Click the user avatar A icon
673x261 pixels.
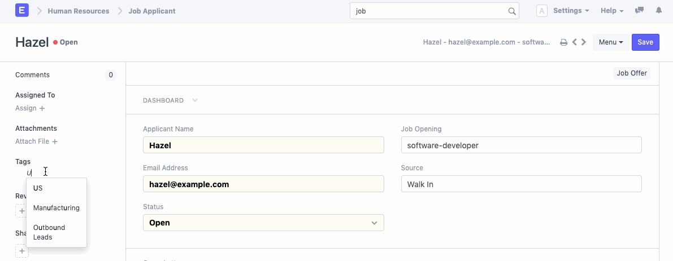[541, 11]
